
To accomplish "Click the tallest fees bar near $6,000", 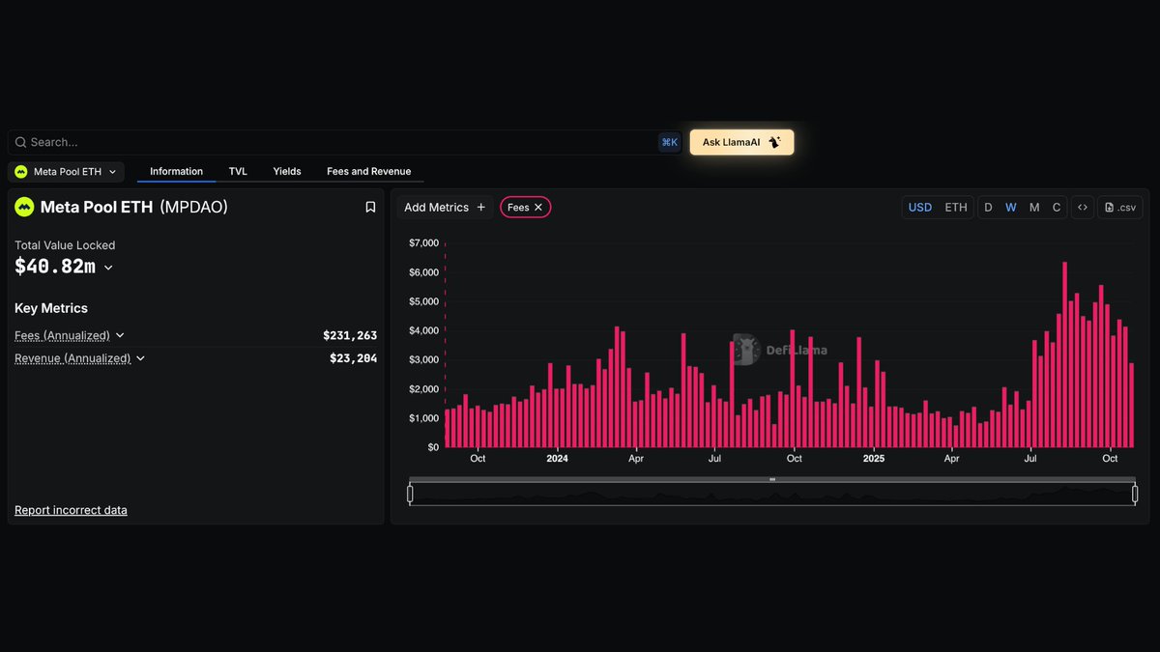I will coord(1064,354).
